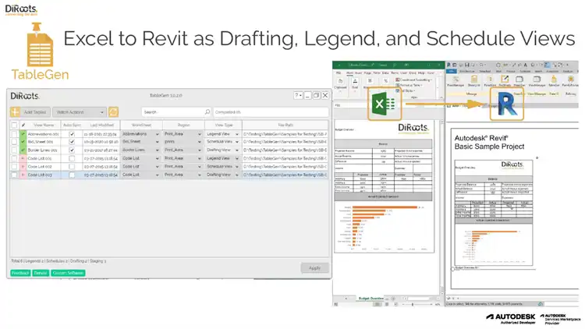Viewport: 585px width, 329px height.
Task: Tick the row checkbox for Abbreviations 001
Action: 14,133
